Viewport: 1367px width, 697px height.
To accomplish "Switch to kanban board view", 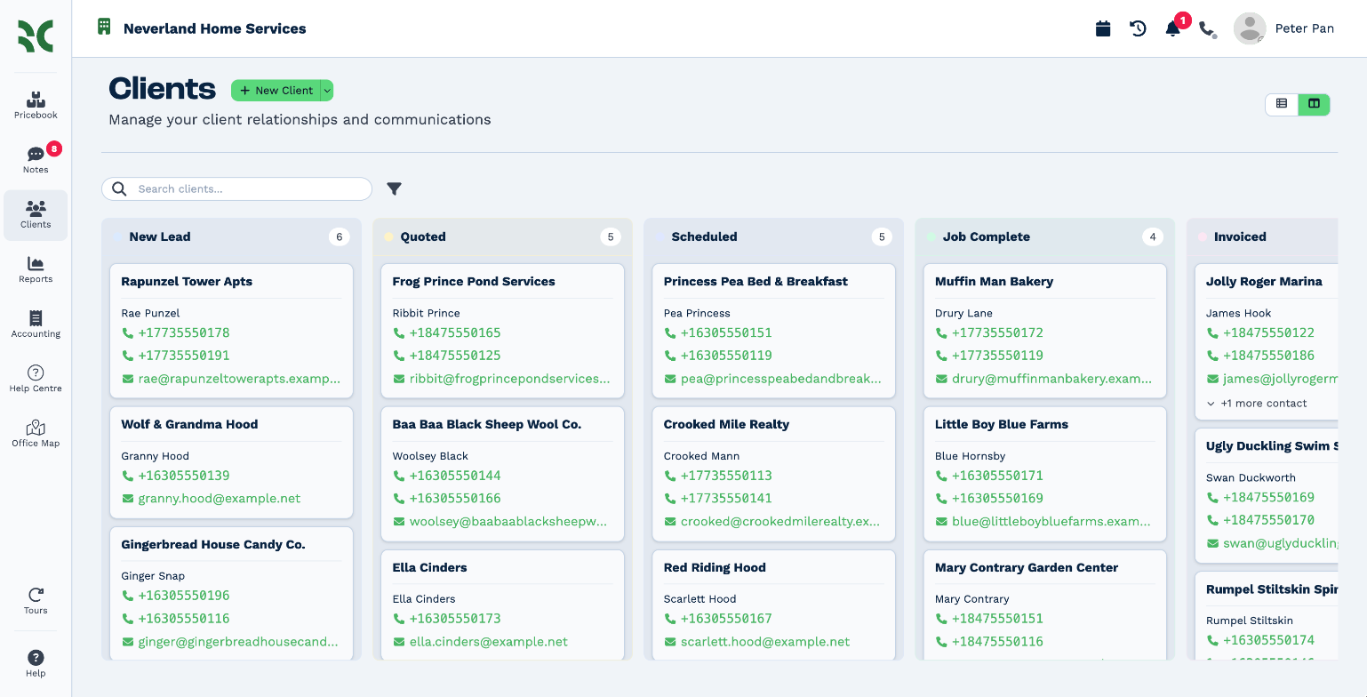I will tap(1314, 104).
